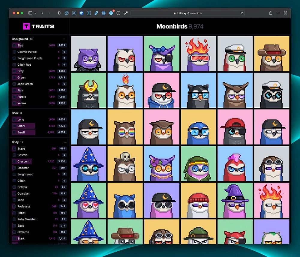
Task: Click the Sage body label
Action: click(x=21, y=226)
